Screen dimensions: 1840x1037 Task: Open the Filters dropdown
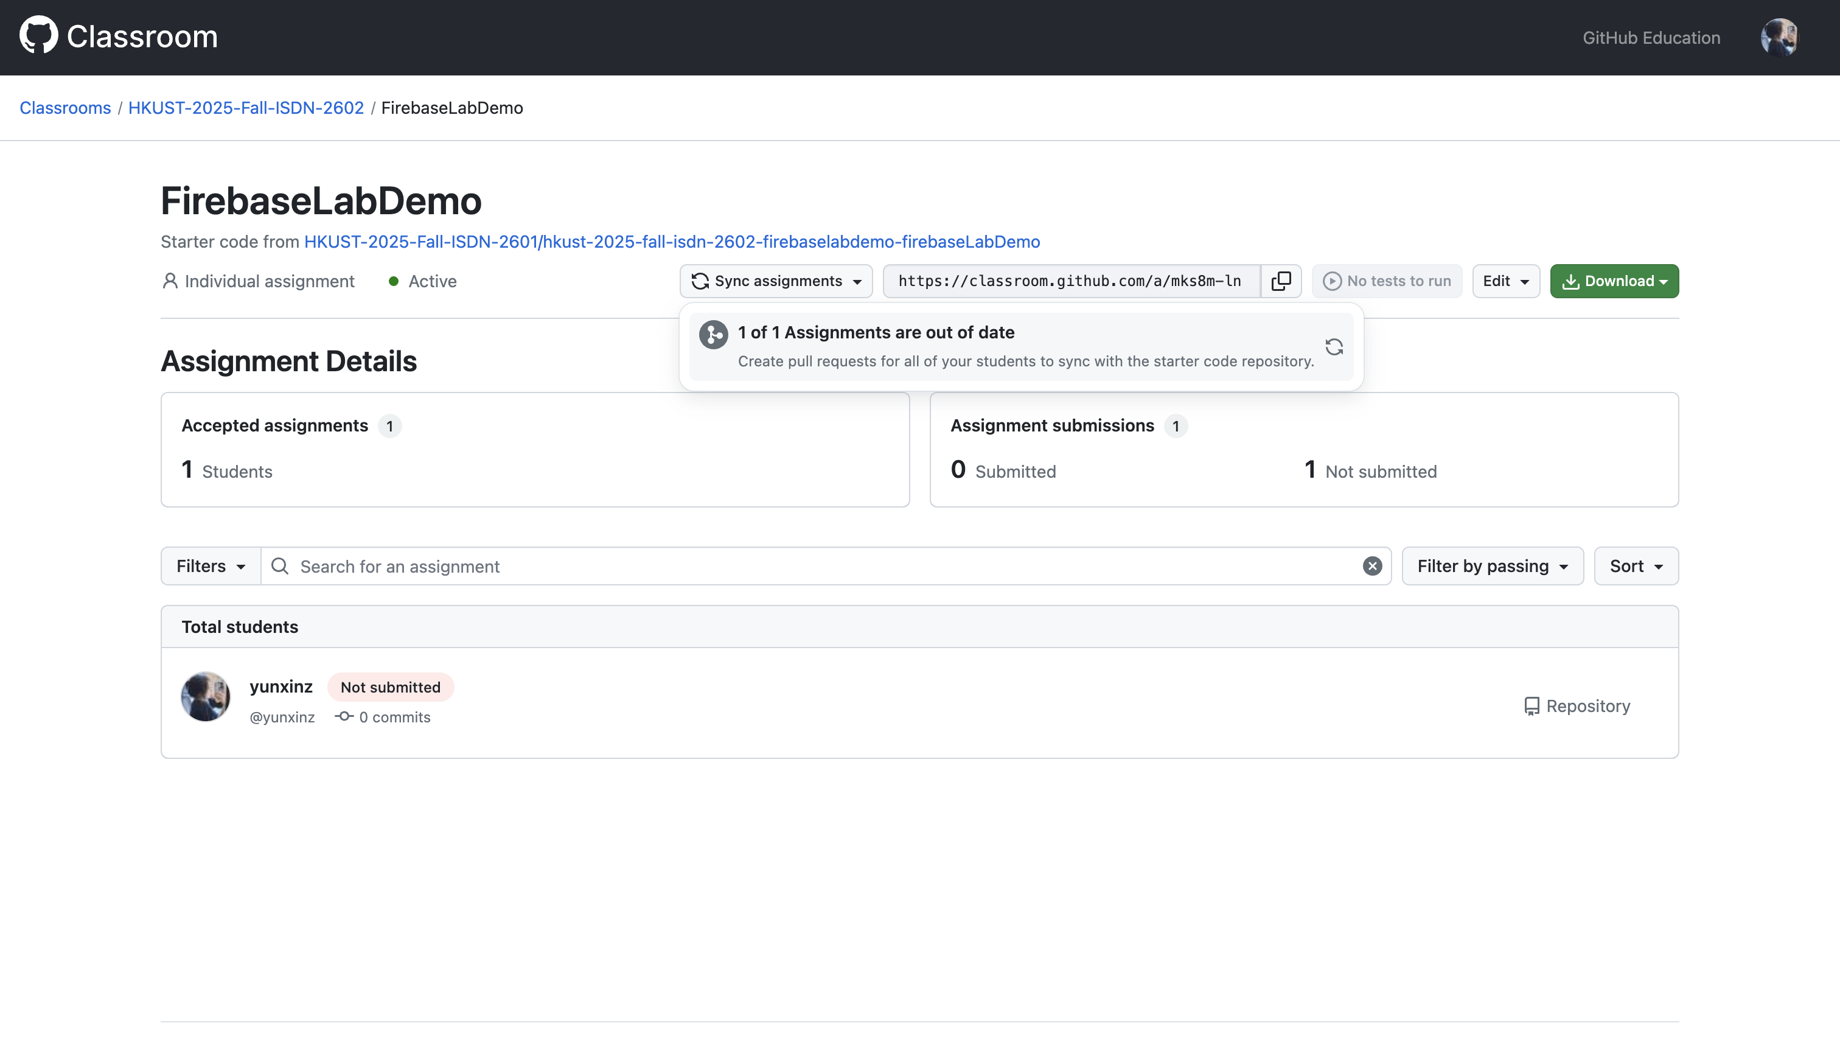coord(211,567)
